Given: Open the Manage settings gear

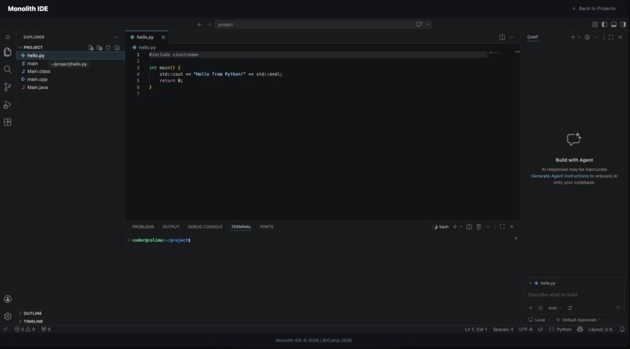Looking at the screenshot, I should tap(8, 316).
